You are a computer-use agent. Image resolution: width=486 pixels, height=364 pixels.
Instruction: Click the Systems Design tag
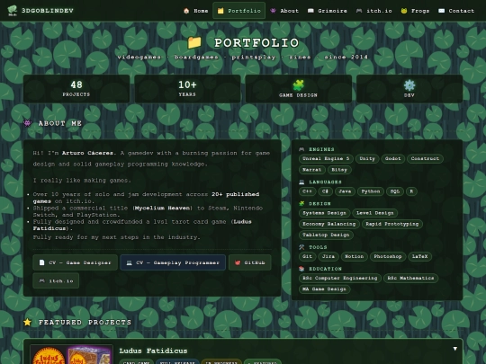[x=324, y=213]
